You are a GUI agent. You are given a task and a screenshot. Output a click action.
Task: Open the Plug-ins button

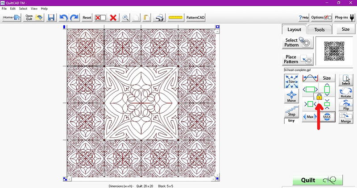pos(345,17)
